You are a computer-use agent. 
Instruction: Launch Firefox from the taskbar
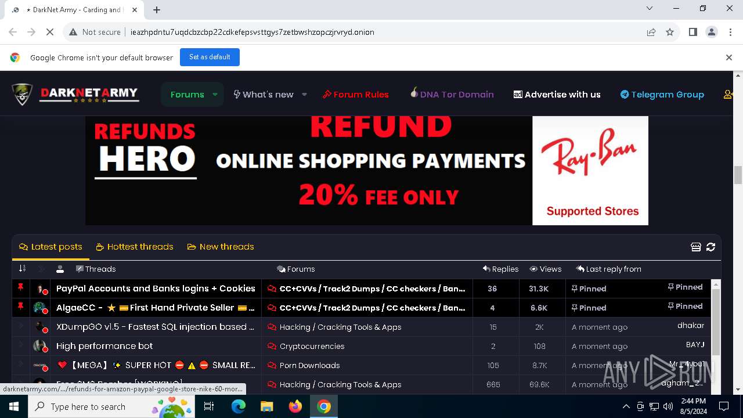[x=295, y=406]
